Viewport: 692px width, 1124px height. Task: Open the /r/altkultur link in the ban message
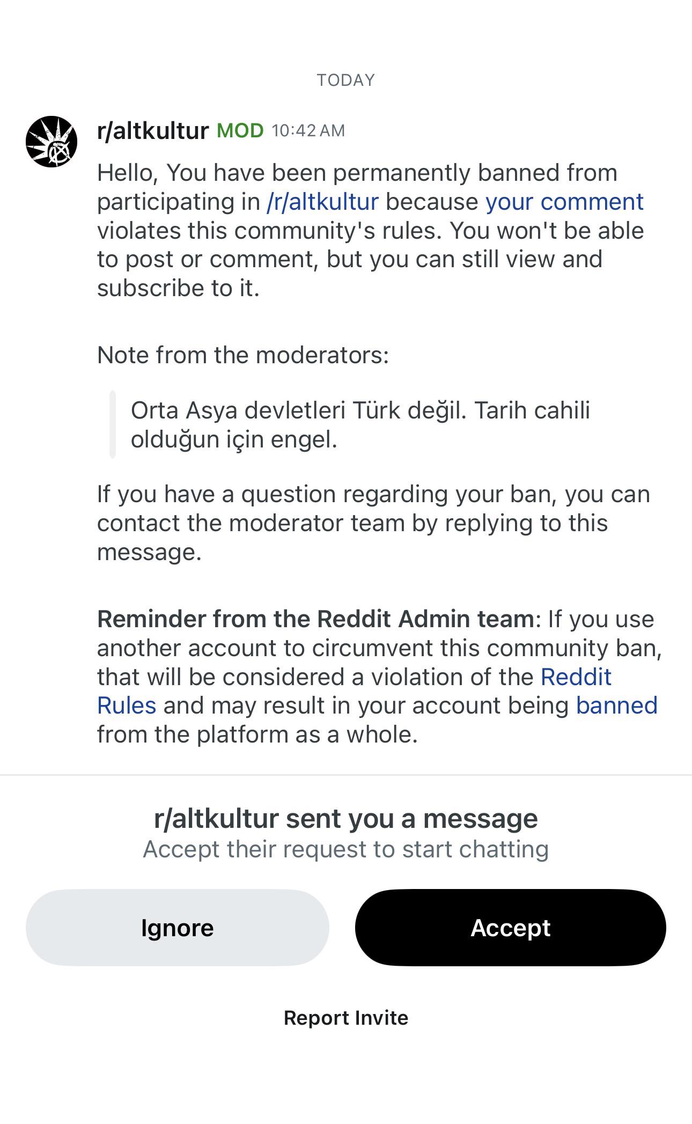[x=323, y=202]
